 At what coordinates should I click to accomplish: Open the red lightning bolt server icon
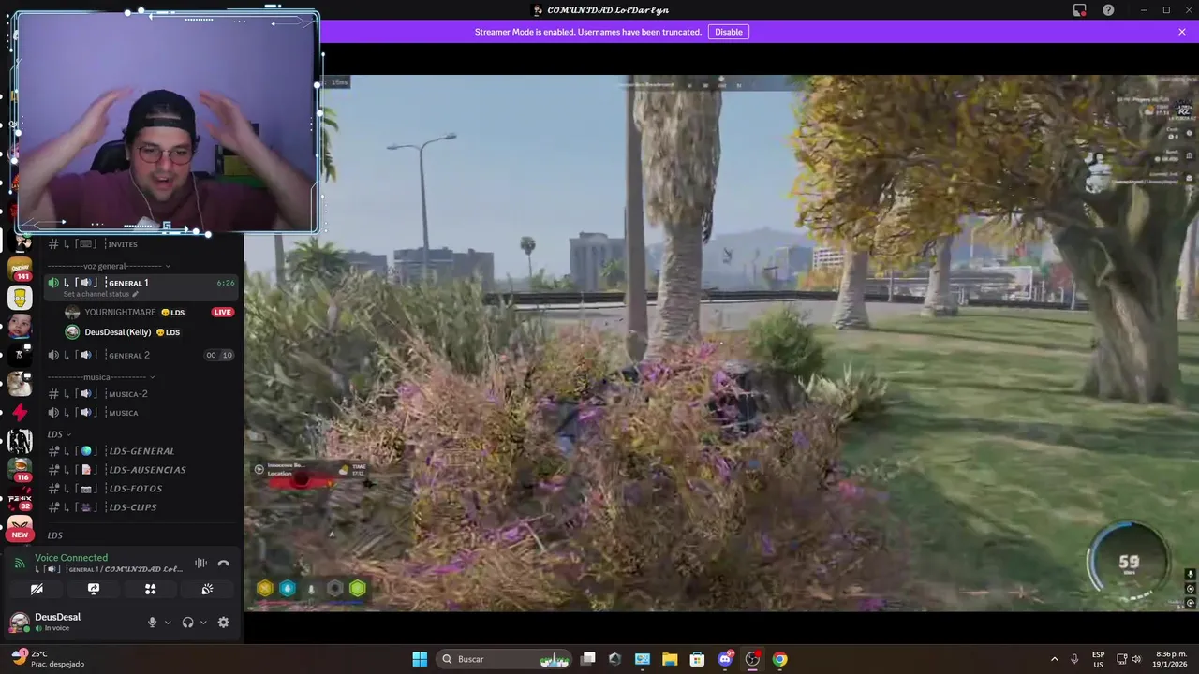20,412
